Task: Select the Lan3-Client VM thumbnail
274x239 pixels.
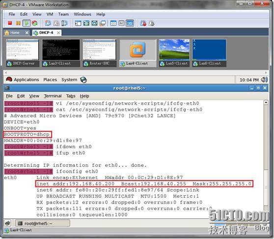Action: click(x=61, y=53)
